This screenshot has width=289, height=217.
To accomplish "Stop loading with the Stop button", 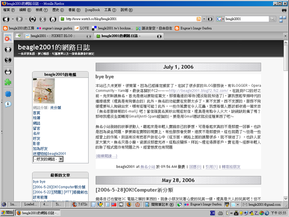I will 42,19.
